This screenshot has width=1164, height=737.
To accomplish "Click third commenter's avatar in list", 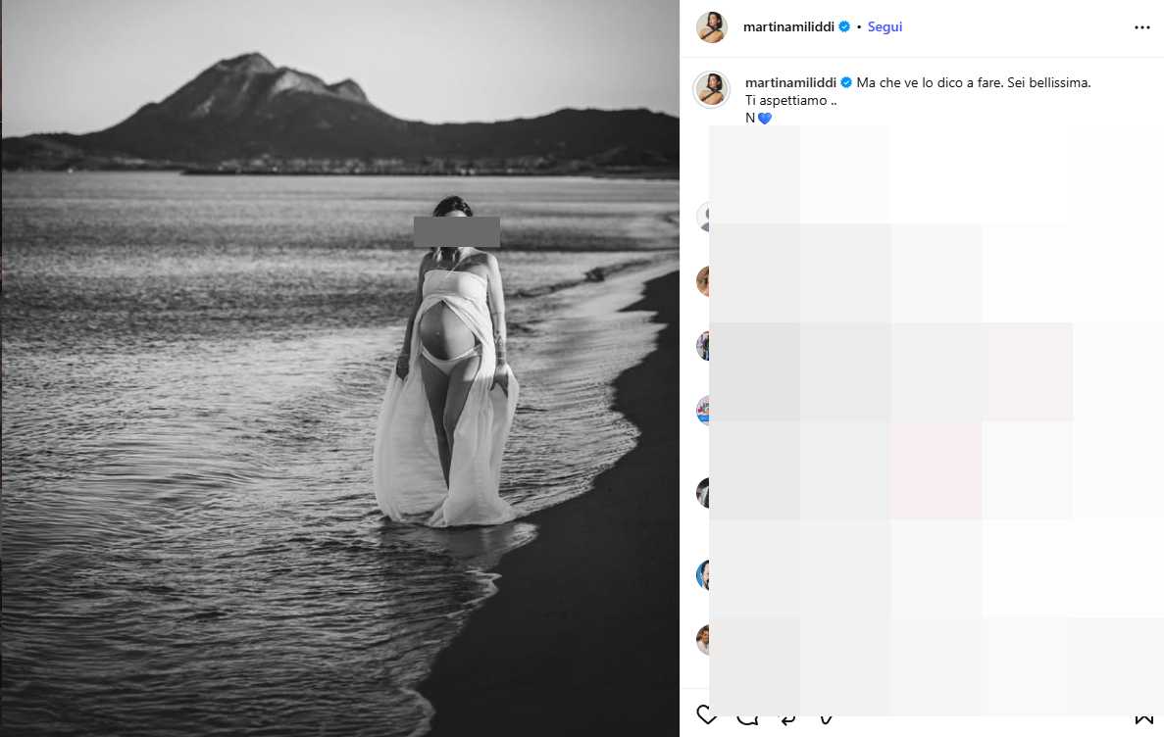I will (703, 346).
